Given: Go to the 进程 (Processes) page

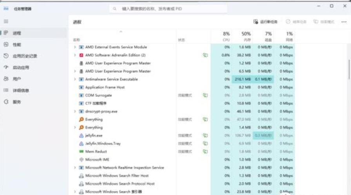Looking at the screenshot, I should (x=34, y=33).
